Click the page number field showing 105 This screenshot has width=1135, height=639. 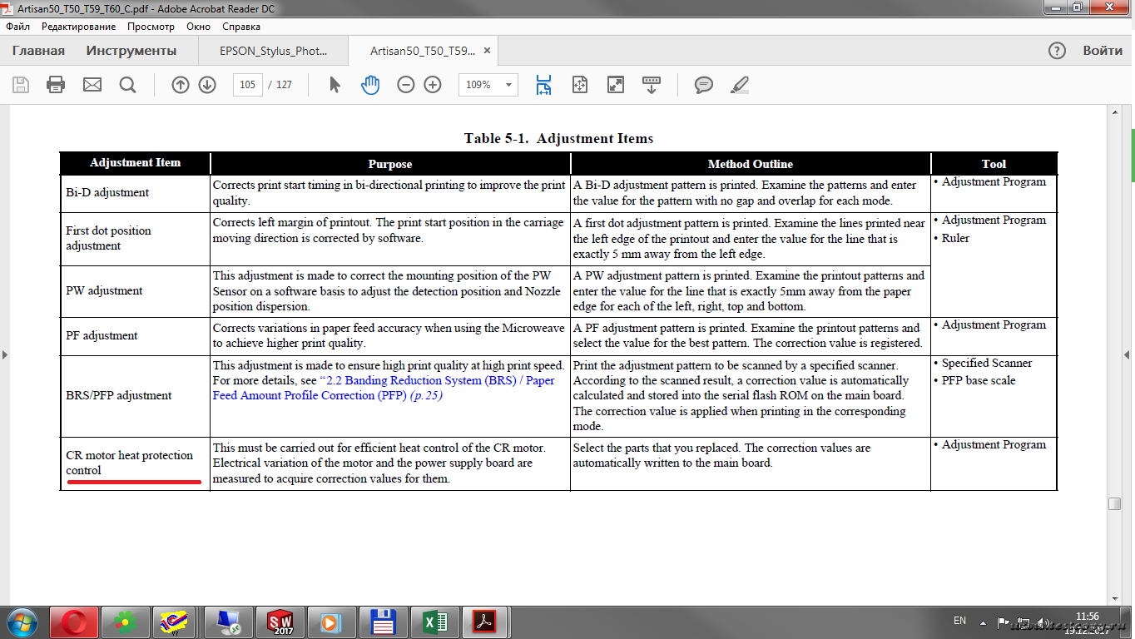tap(247, 85)
